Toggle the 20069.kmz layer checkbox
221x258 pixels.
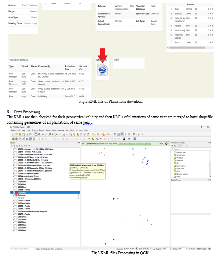(14, 230)
